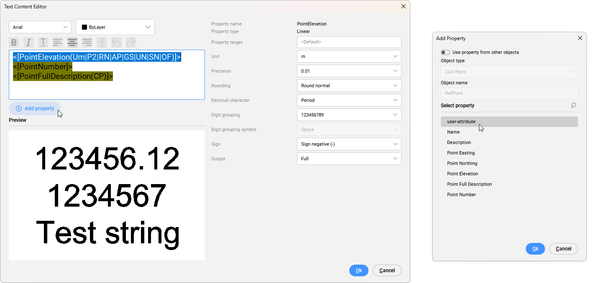Click the Add property button
The image size is (609, 283).
[x=35, y=109]
